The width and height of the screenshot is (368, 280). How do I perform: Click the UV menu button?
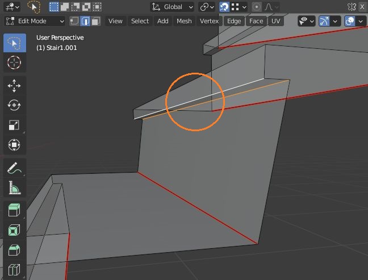click(x=276, y=21)
